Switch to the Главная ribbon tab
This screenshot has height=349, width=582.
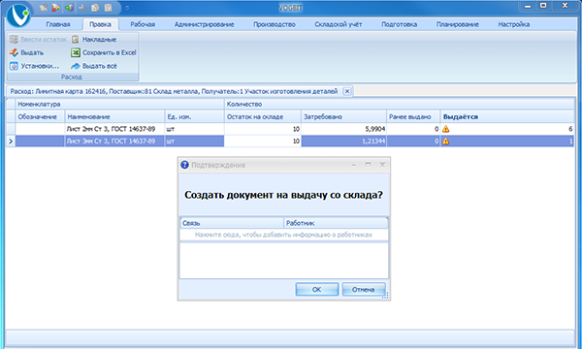pyautogui.click(x=58, y=24)
